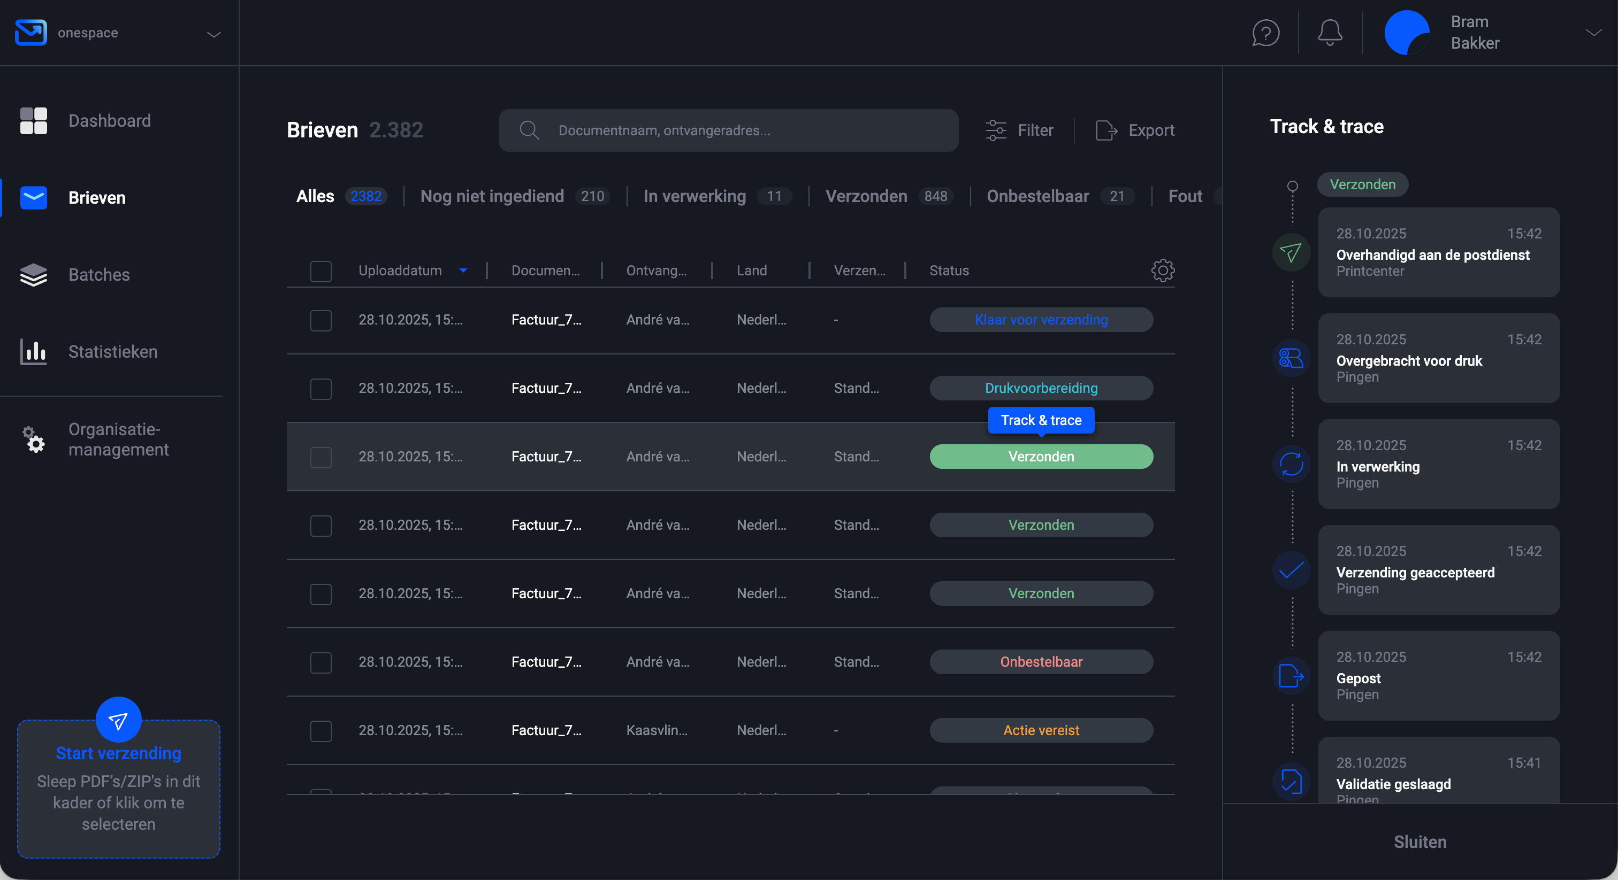Expand the onespace workspace dropdown

pyautogui.click(x=213, y=33)
